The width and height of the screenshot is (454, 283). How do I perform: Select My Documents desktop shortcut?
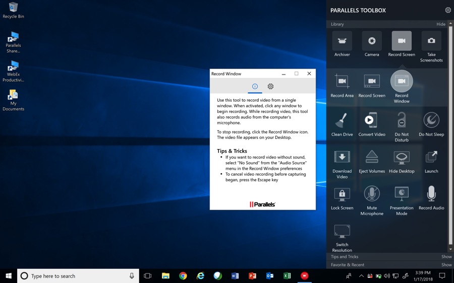click(13, 100)
